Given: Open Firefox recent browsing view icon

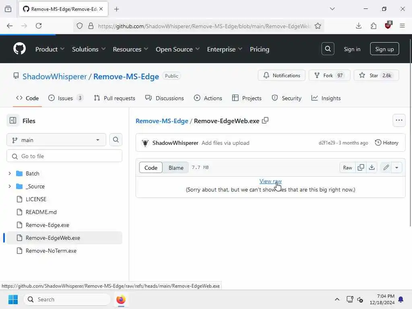Looking at the screenshot, I should click(x=8, y=9).
